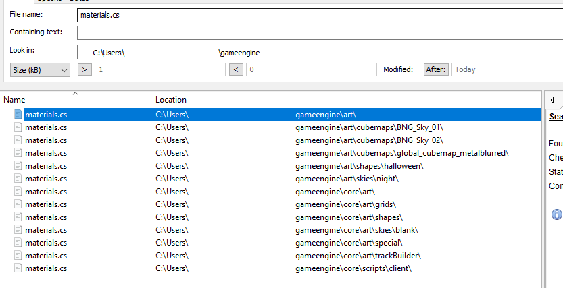Select location global_cubemap_metalblurred path
This screenshot has width=563, height=288.
tap(402, 153)
